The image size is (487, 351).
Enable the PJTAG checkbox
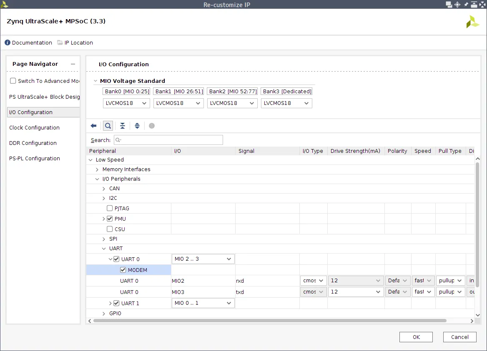pos(110,208)
